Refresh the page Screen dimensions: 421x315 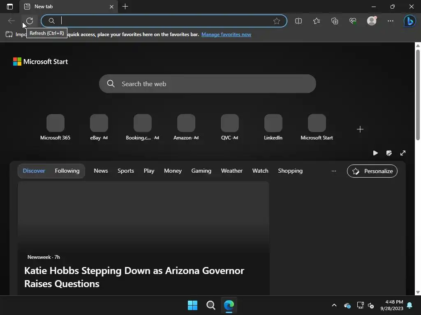pos(30,21)
